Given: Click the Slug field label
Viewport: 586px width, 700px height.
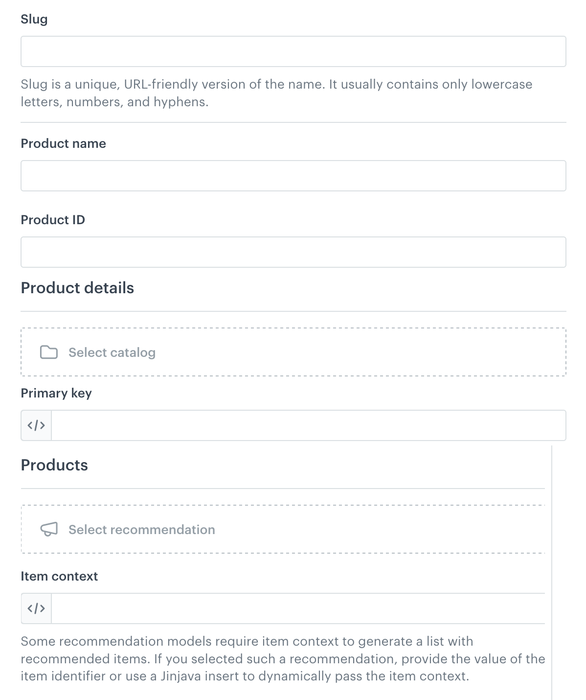Looking at the screenshot, I should pyautogui.click(x=34, y=20).
